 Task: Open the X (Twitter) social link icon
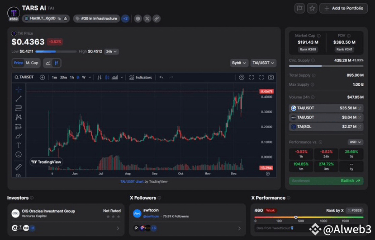147,18
